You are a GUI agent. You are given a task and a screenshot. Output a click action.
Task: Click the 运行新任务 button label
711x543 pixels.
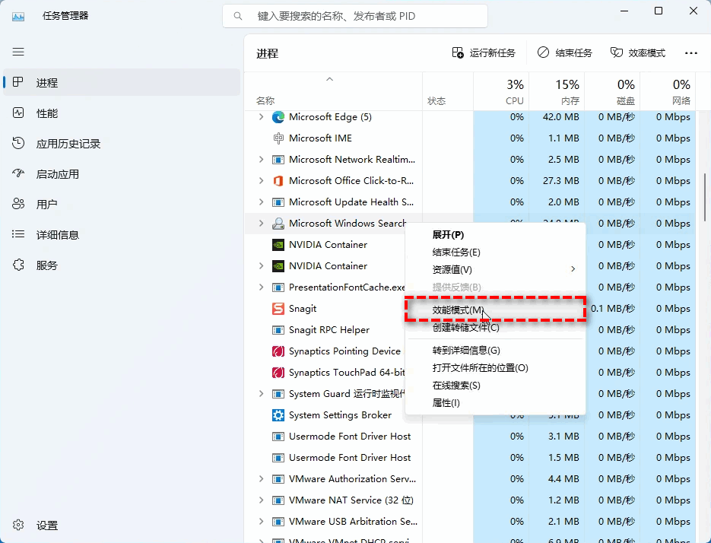[493, 53]
